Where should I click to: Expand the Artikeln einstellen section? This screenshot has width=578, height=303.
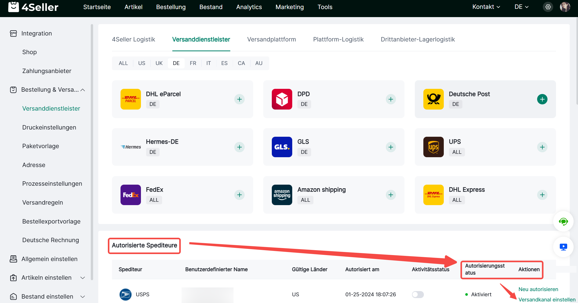[82, 278]
